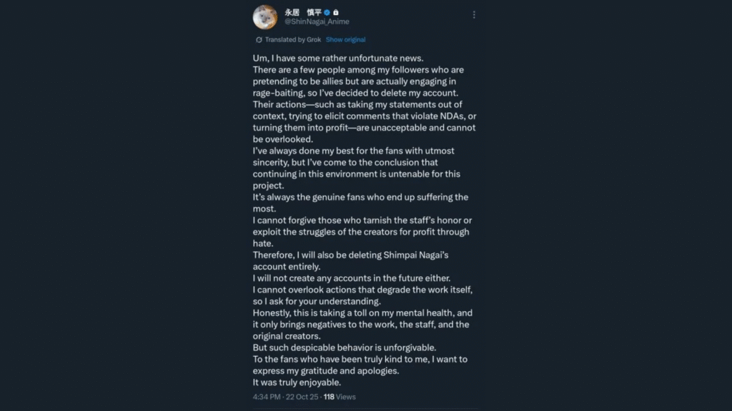This screenshot has height=411, width=732.
Task: Click the 4:34 PM timestamp
Action: pos(268,397)
